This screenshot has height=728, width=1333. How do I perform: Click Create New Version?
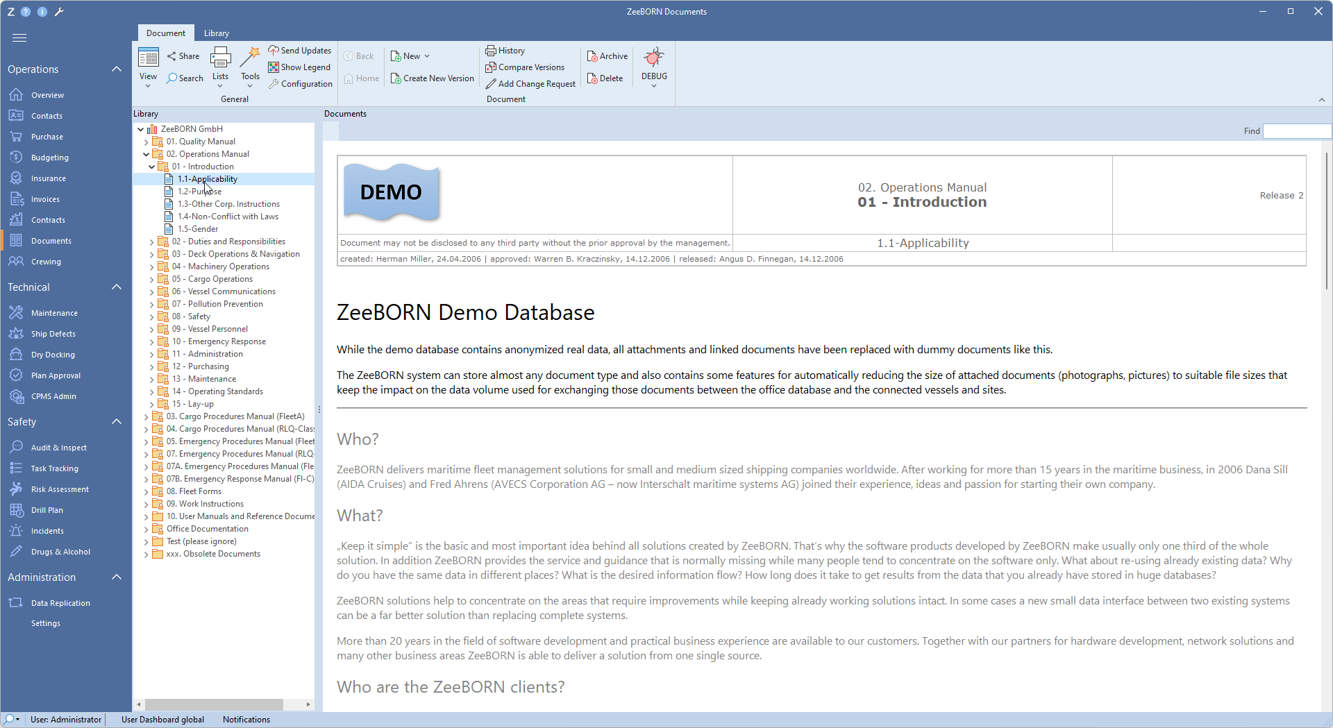(x=433, y=78)
